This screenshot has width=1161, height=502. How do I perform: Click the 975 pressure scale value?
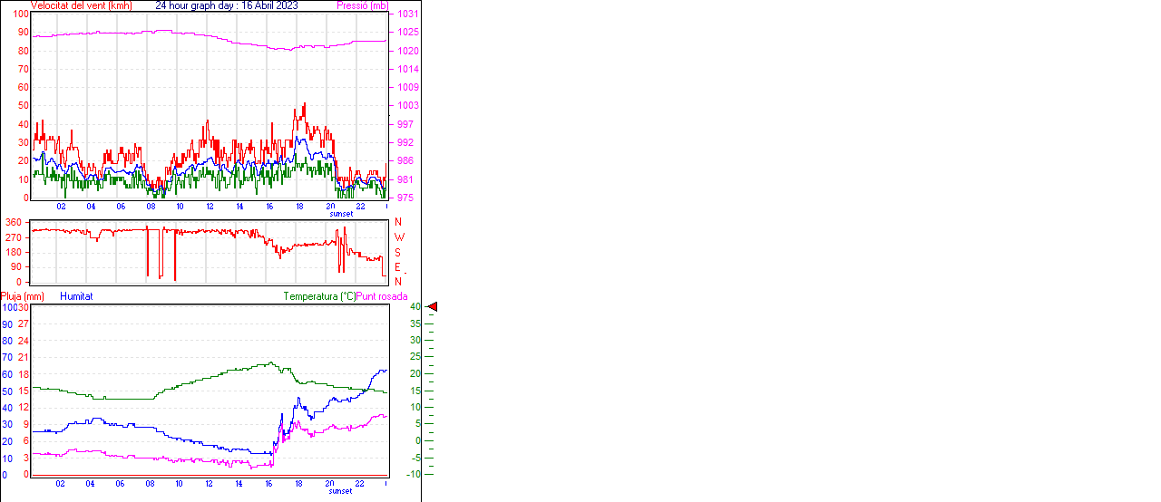pyautogui.click(x=405, y=198)
